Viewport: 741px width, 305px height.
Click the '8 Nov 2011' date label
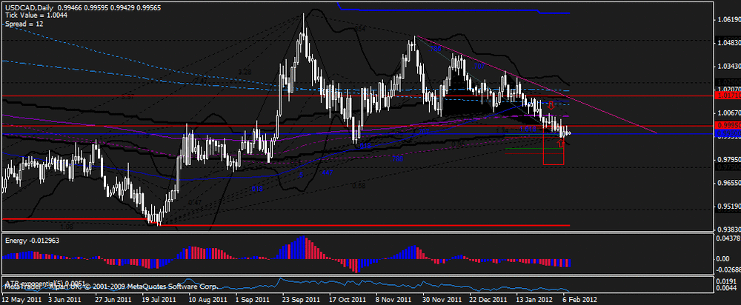click(x=392, y=299)
